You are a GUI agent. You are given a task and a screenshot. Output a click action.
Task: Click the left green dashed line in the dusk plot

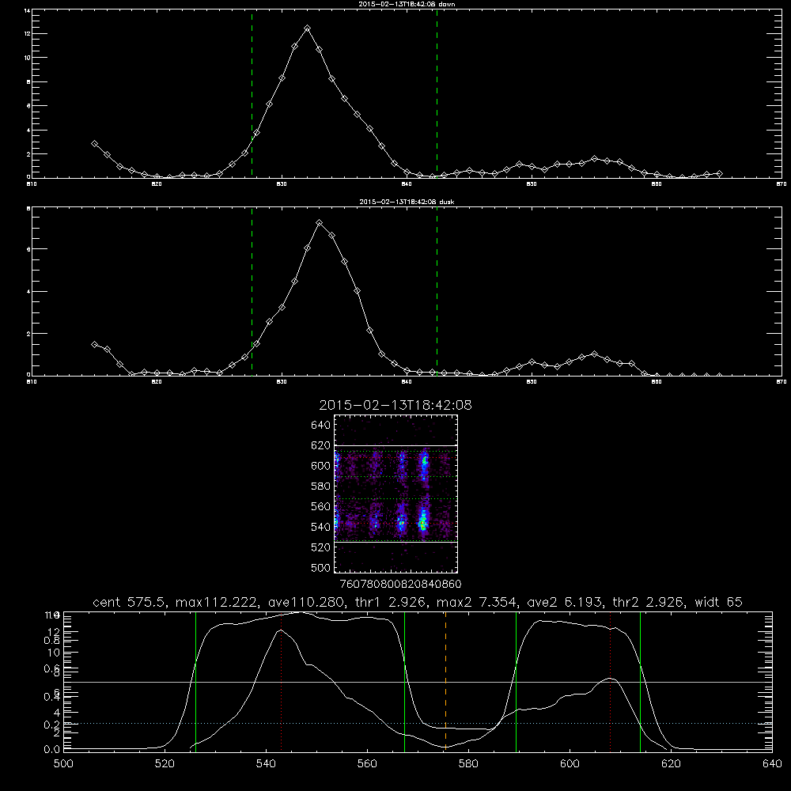pyautogui.click(x=252, y=292)
